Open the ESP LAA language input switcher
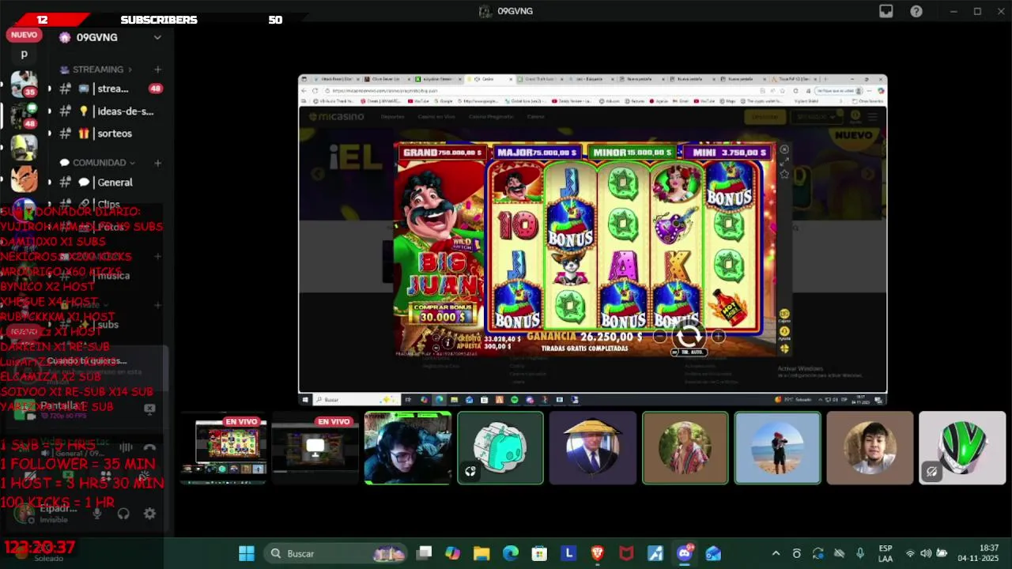 (x=885, y=553)
